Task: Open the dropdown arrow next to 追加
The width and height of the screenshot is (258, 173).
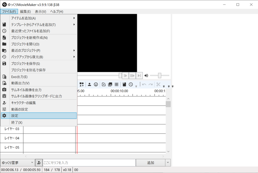Action: coord(168,163)
